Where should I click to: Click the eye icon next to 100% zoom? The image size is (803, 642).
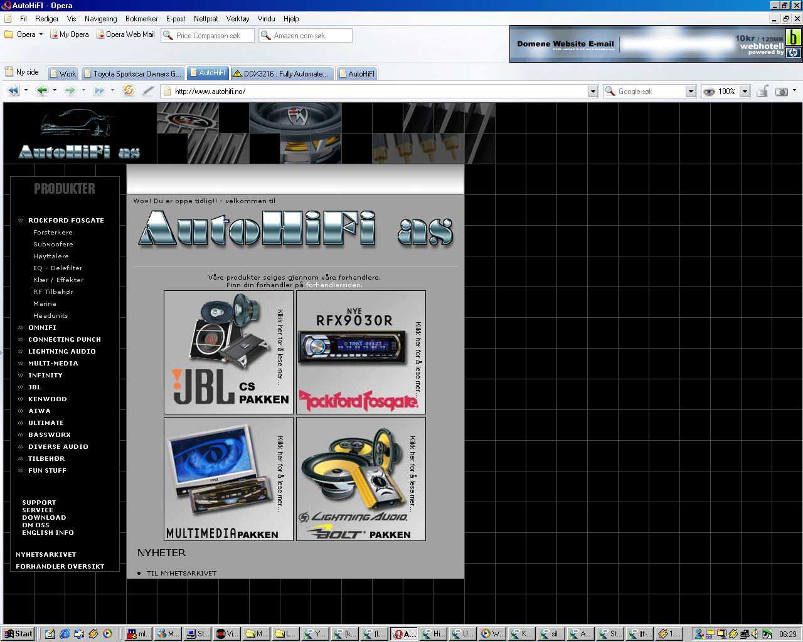point(709,92)
